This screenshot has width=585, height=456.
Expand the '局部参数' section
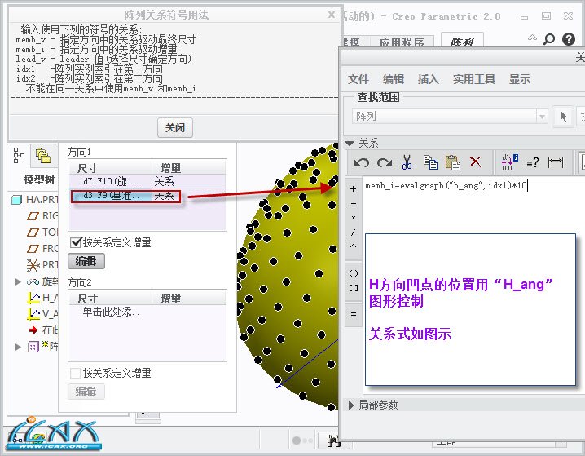tap(350, 405)
